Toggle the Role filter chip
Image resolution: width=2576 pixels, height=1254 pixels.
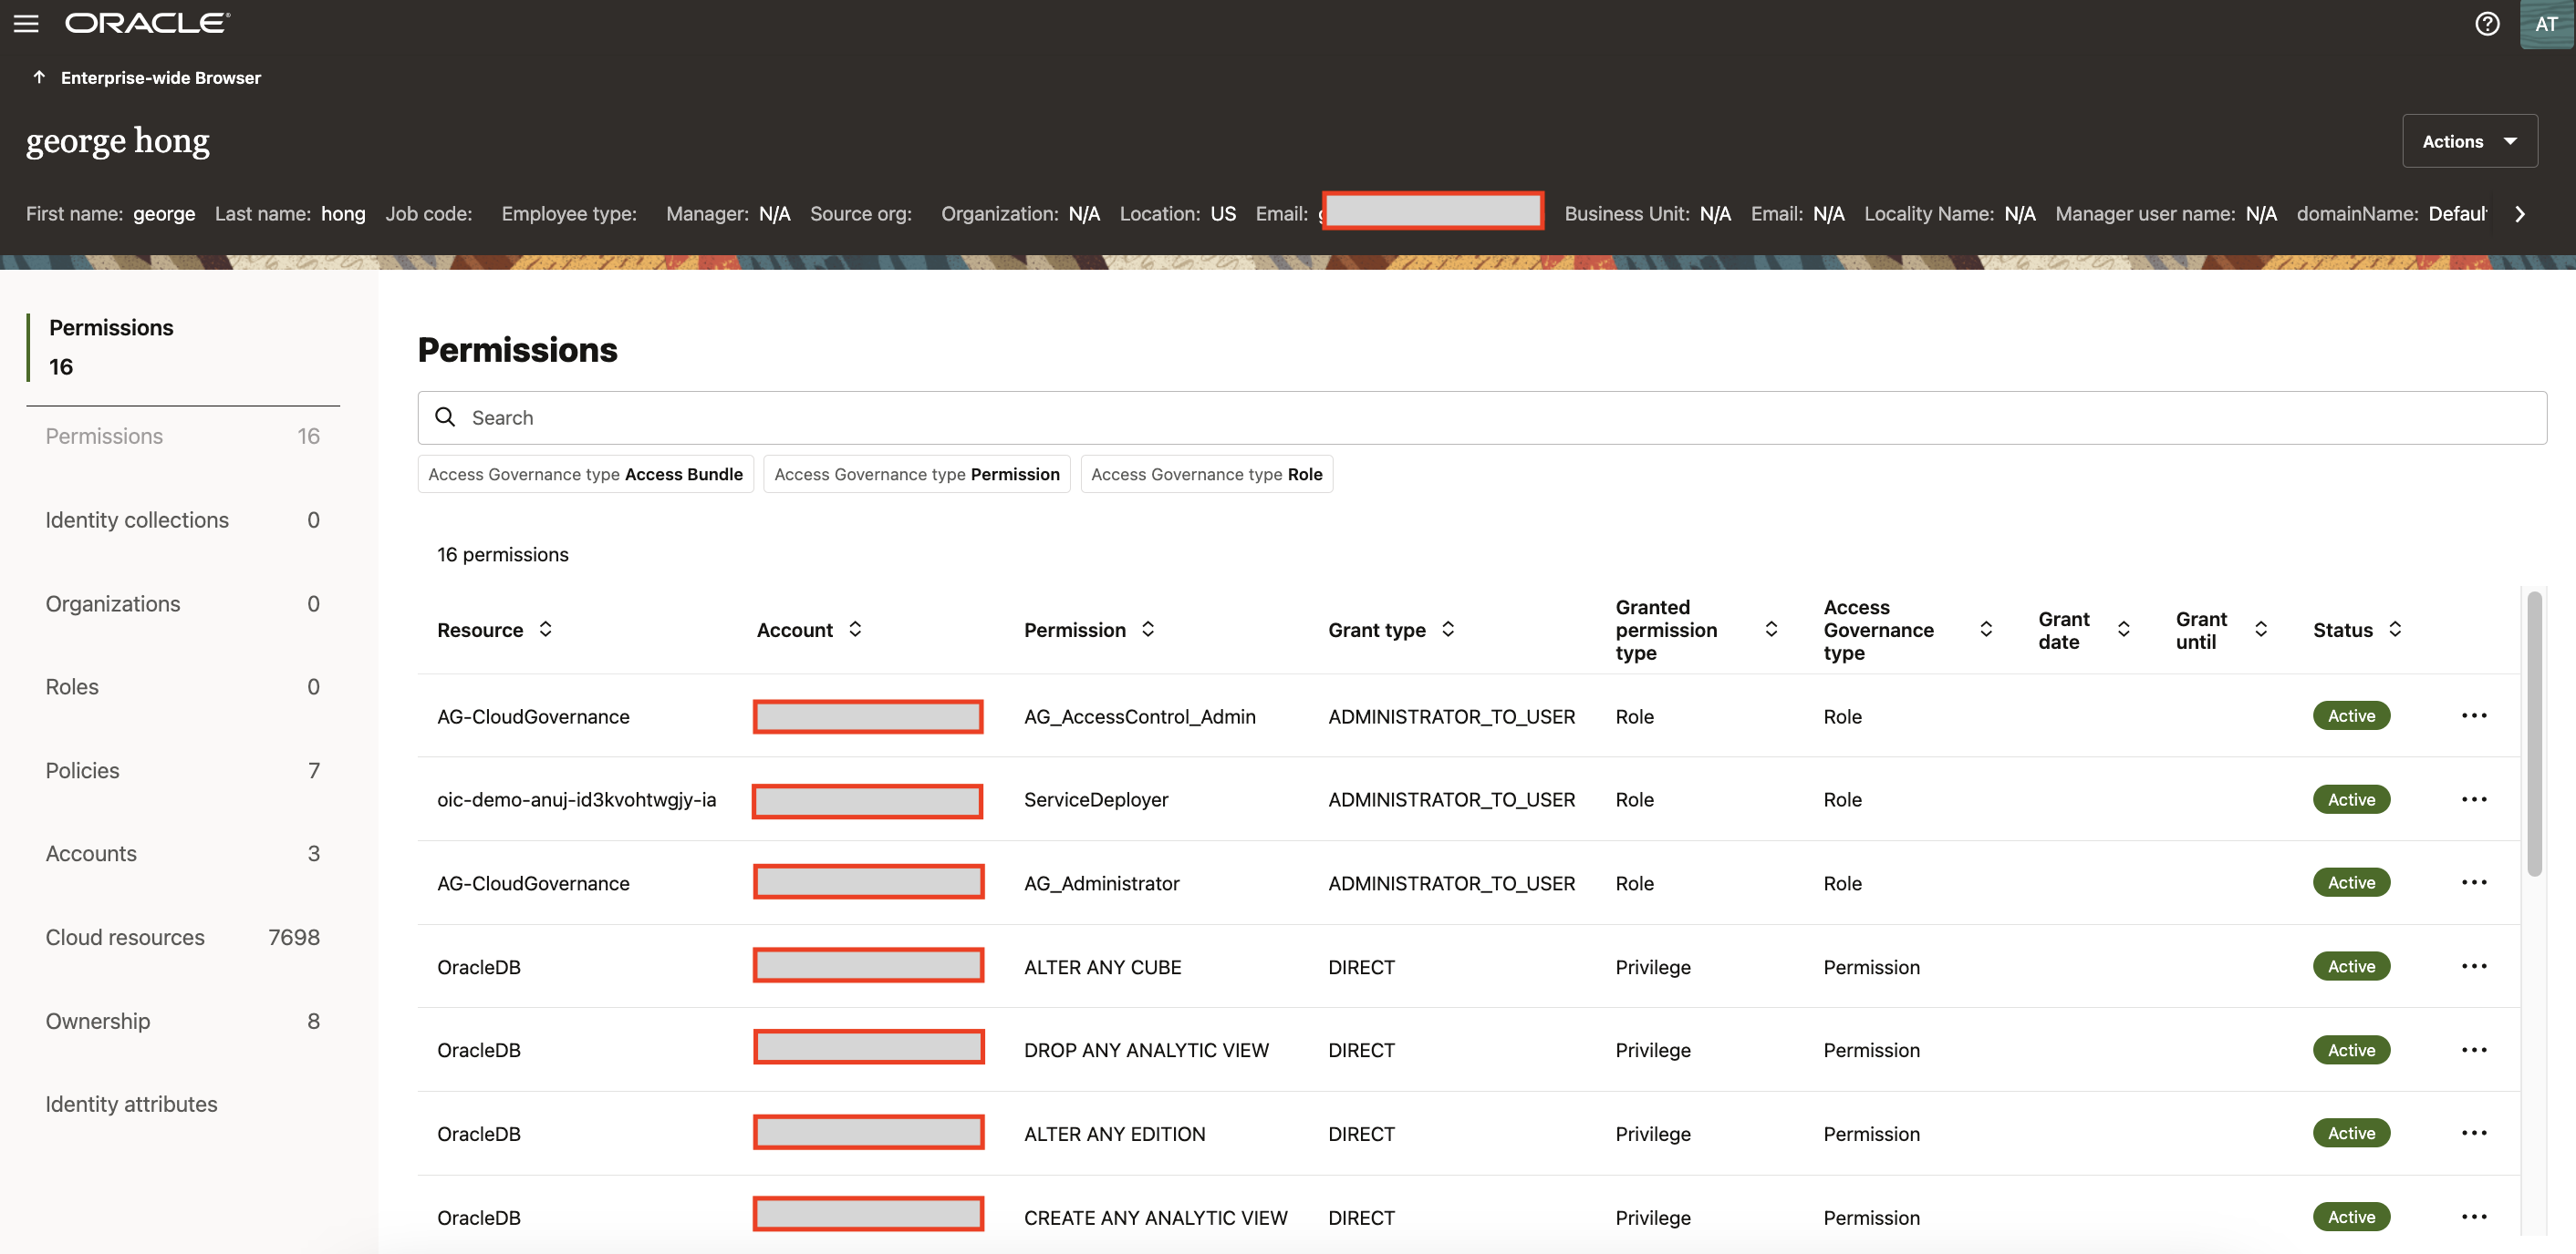click(1206, 474)
